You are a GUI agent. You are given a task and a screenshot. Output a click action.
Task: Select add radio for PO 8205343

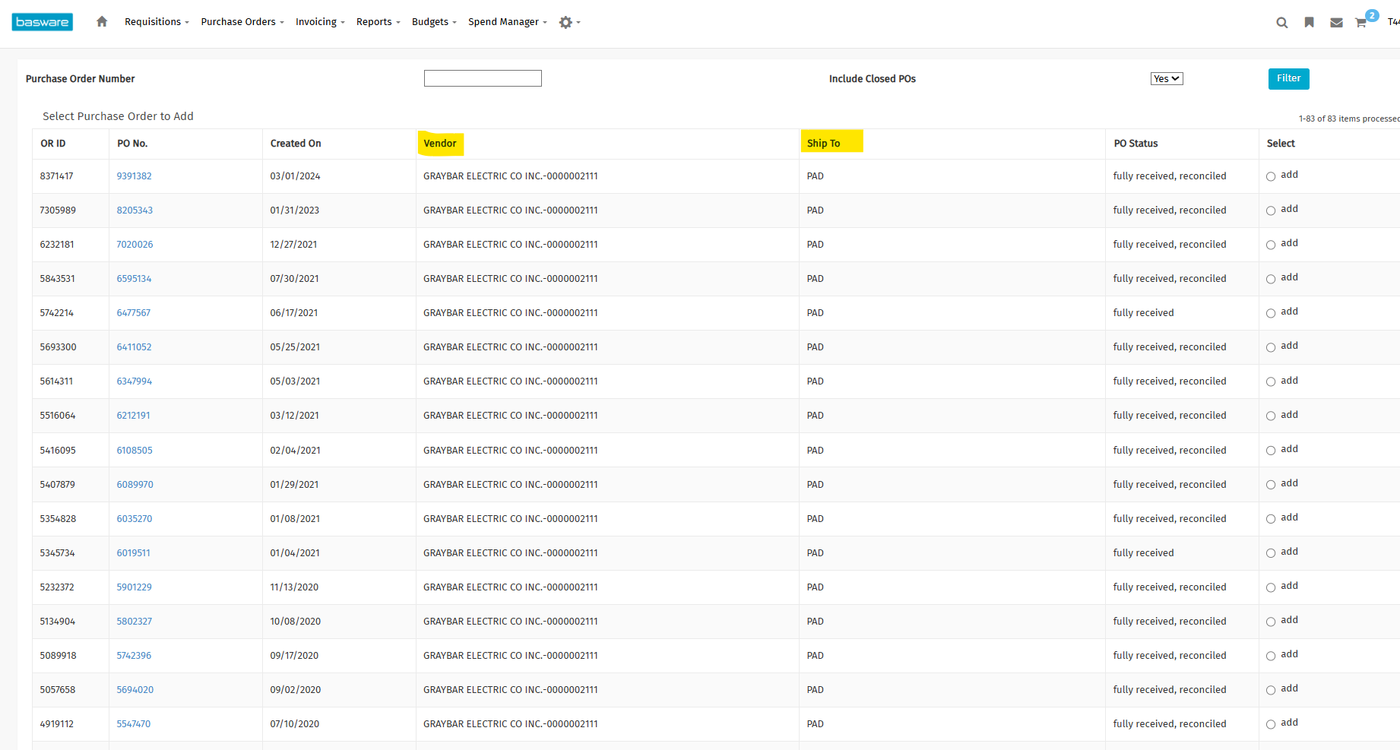click(x=1271, y=210)
